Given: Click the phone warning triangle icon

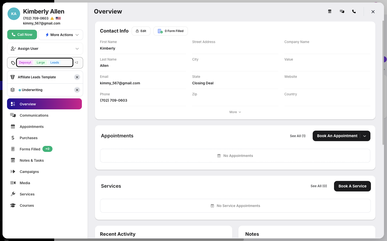Looking at the screenshot, I should tap(52, 18).
